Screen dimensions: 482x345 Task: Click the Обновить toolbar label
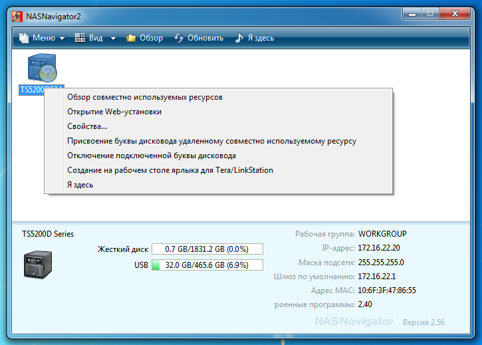(205, 38)
